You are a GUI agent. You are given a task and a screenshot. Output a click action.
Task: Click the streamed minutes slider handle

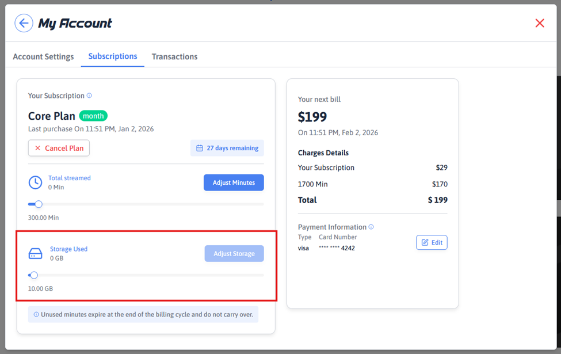[x=39, y=204]
